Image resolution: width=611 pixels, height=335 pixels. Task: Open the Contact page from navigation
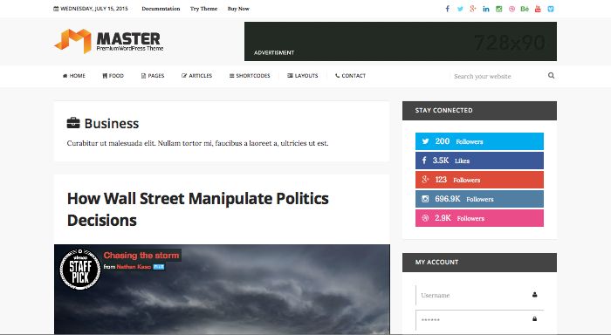point(350,76)
